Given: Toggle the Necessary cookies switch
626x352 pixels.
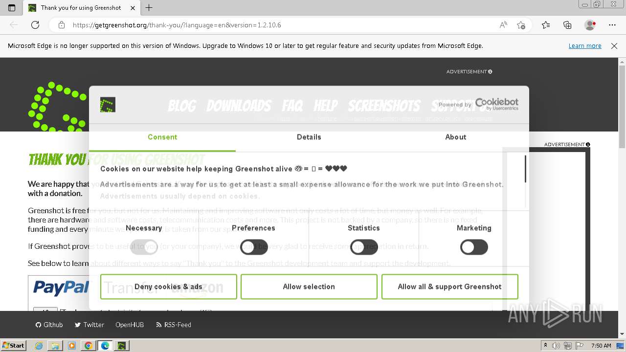Looking at the screenshot, I should (x=144, y=247).
